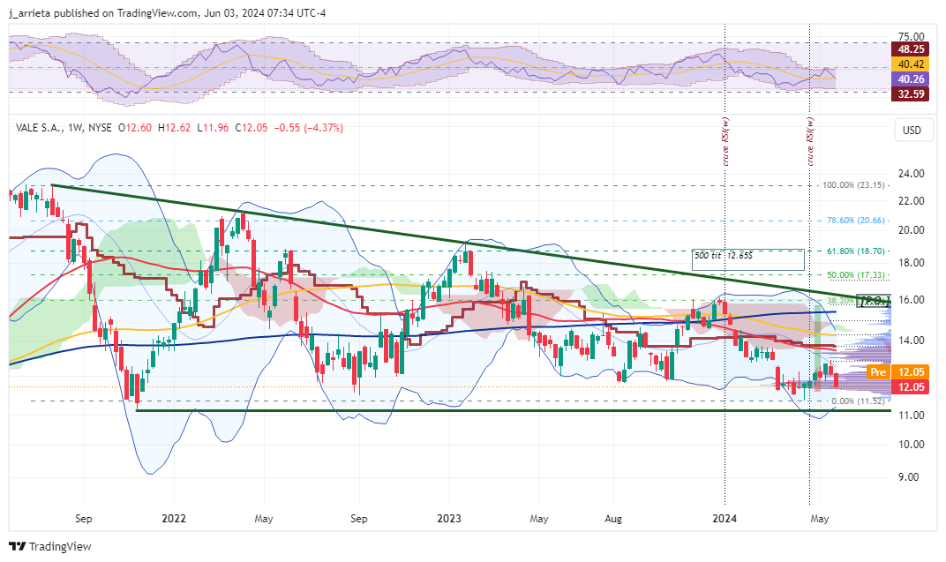Click the 2023 time axis label
Screen dimensions: 946x562
point(449,519)
